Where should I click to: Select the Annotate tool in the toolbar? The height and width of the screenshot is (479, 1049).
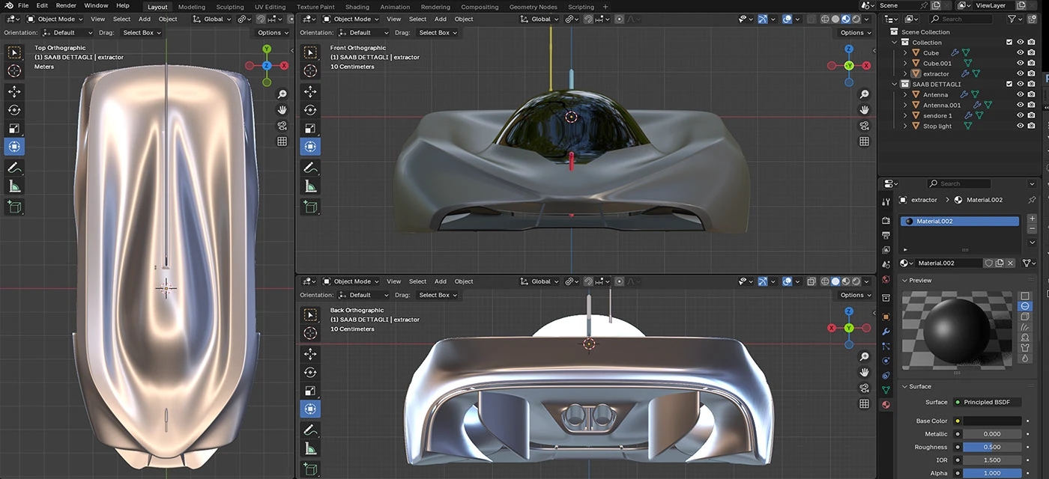[14, 167]
